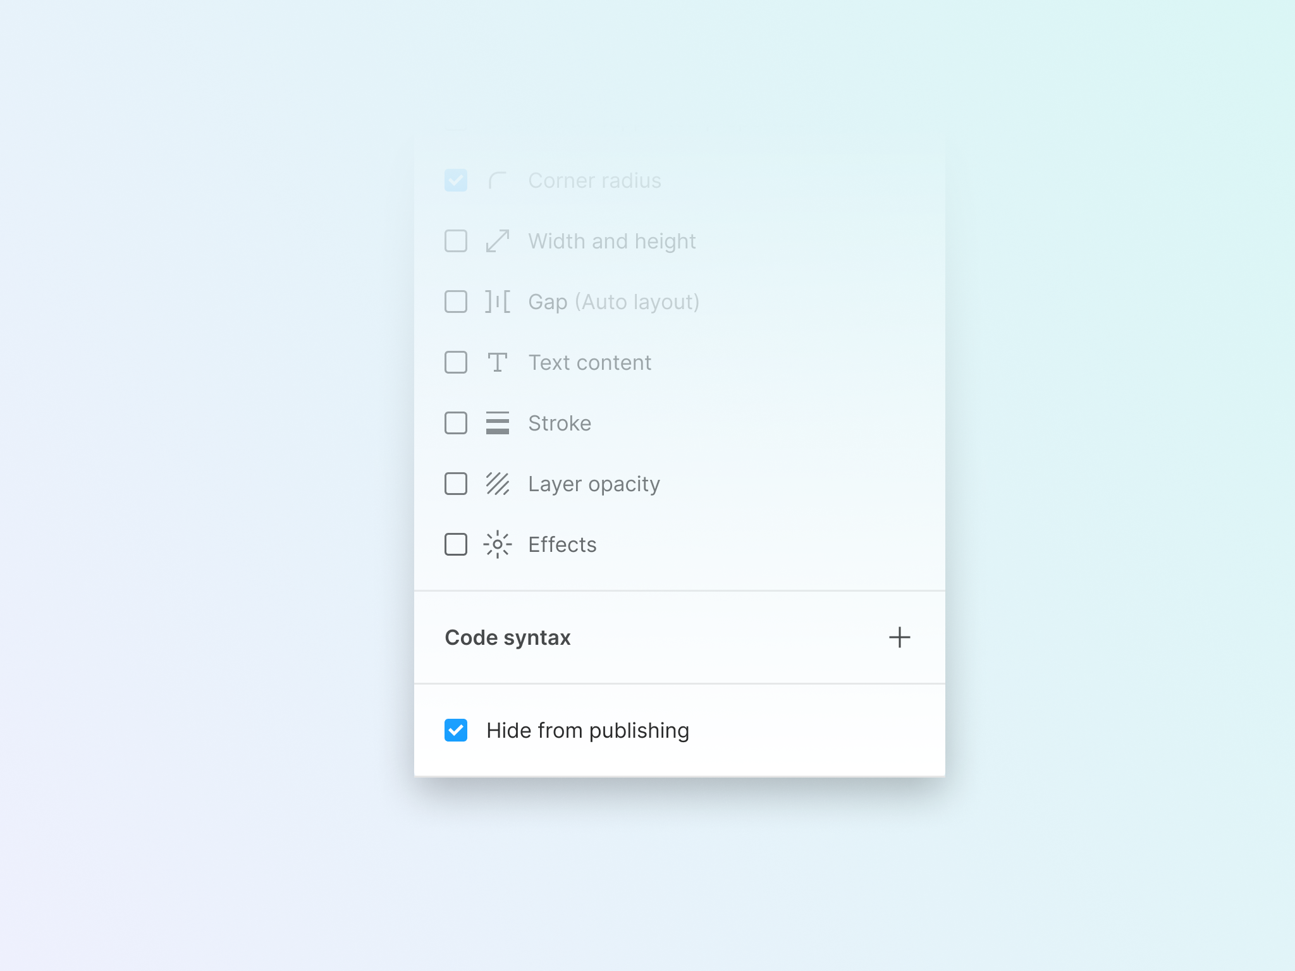
Task: Toggle the Hide from publishing checkbox
Action: pyautogui.click(x=455, y=730)
